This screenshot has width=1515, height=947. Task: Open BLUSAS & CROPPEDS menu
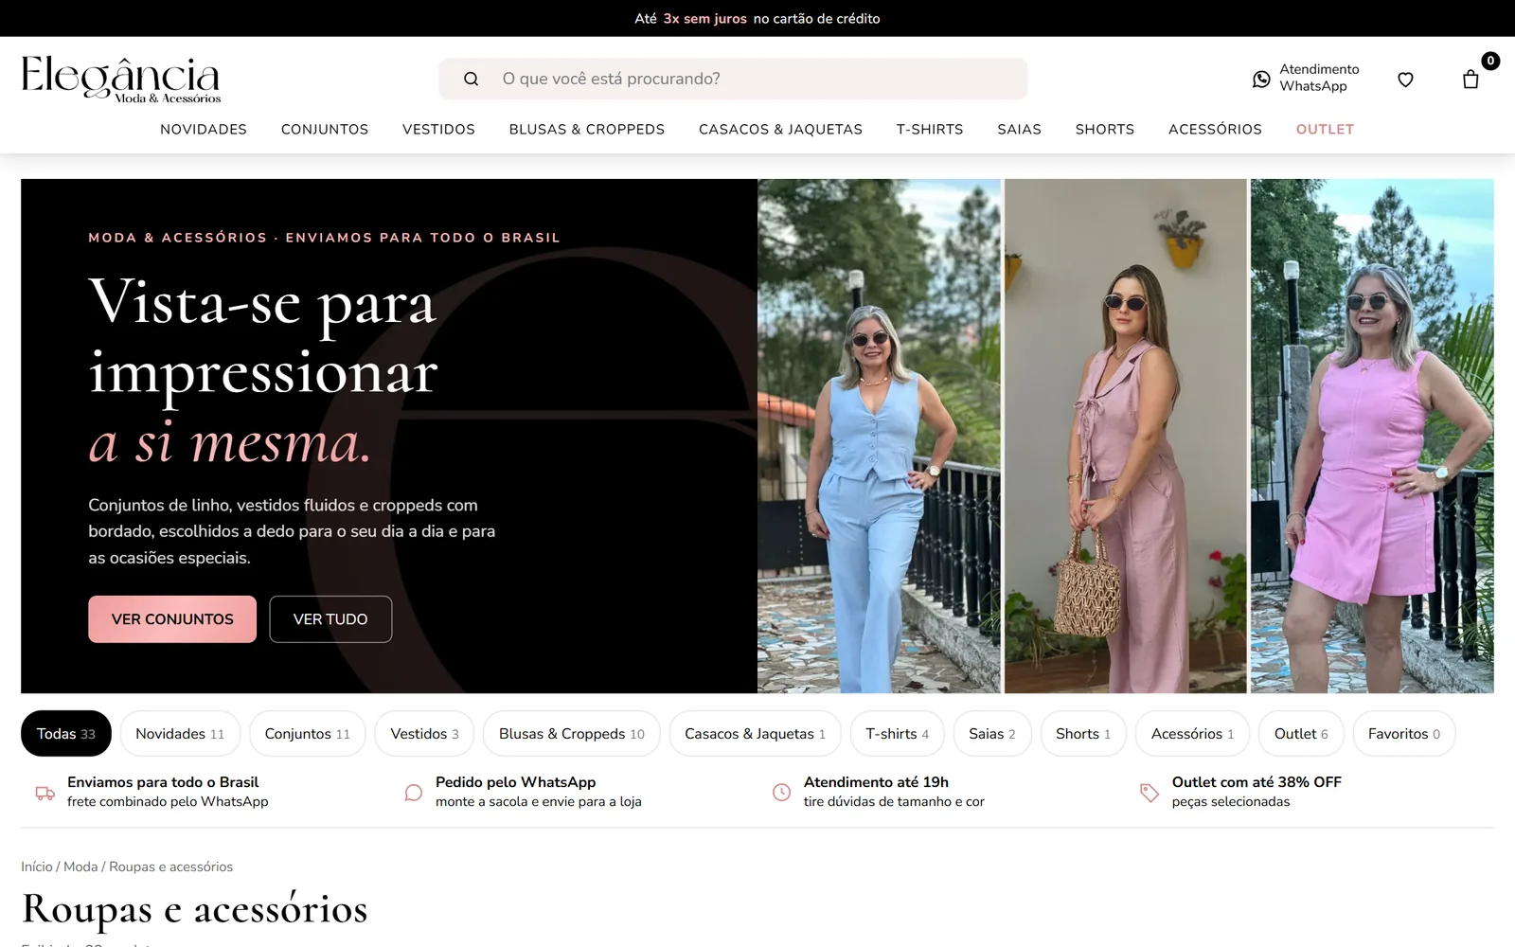coord(587,129)
